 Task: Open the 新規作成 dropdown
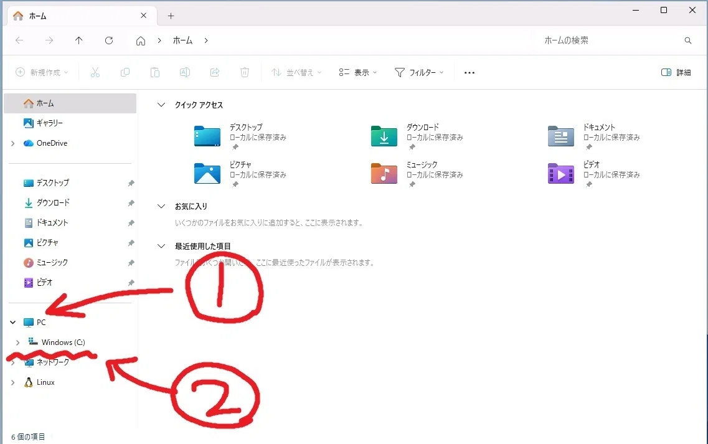(x=42, y=72)
